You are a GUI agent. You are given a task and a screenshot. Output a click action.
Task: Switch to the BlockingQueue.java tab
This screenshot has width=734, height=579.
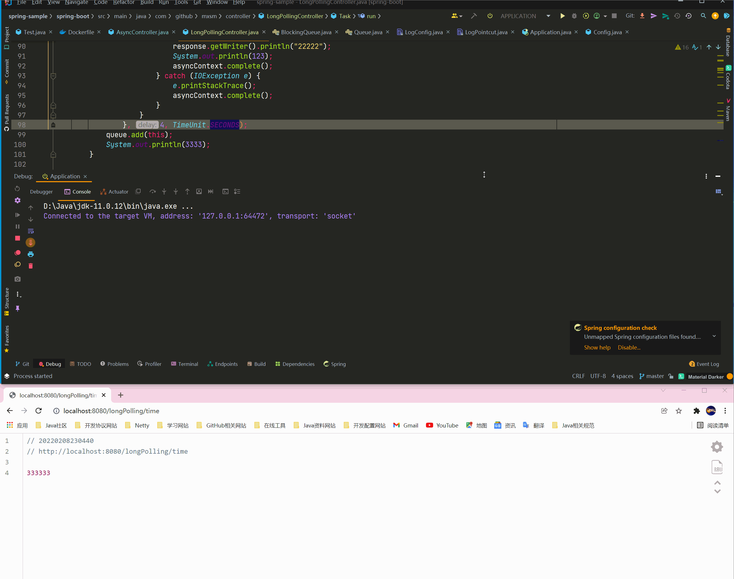coord(305,32)
